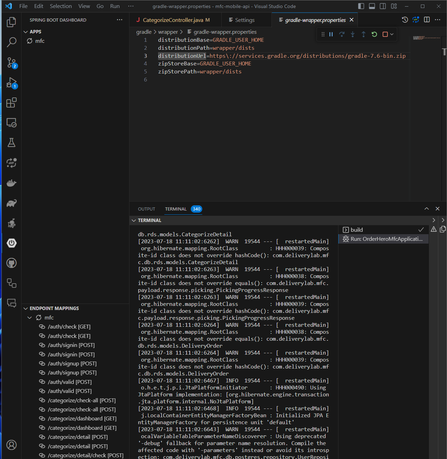Open timeline history icon in editor actions
The height and width of the screenshot is (459, 447).
405,20
